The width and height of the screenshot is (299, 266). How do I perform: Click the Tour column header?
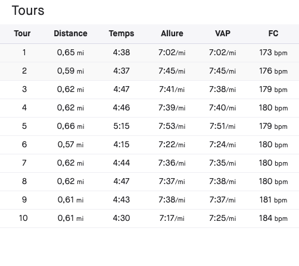(x=22, y=33)
